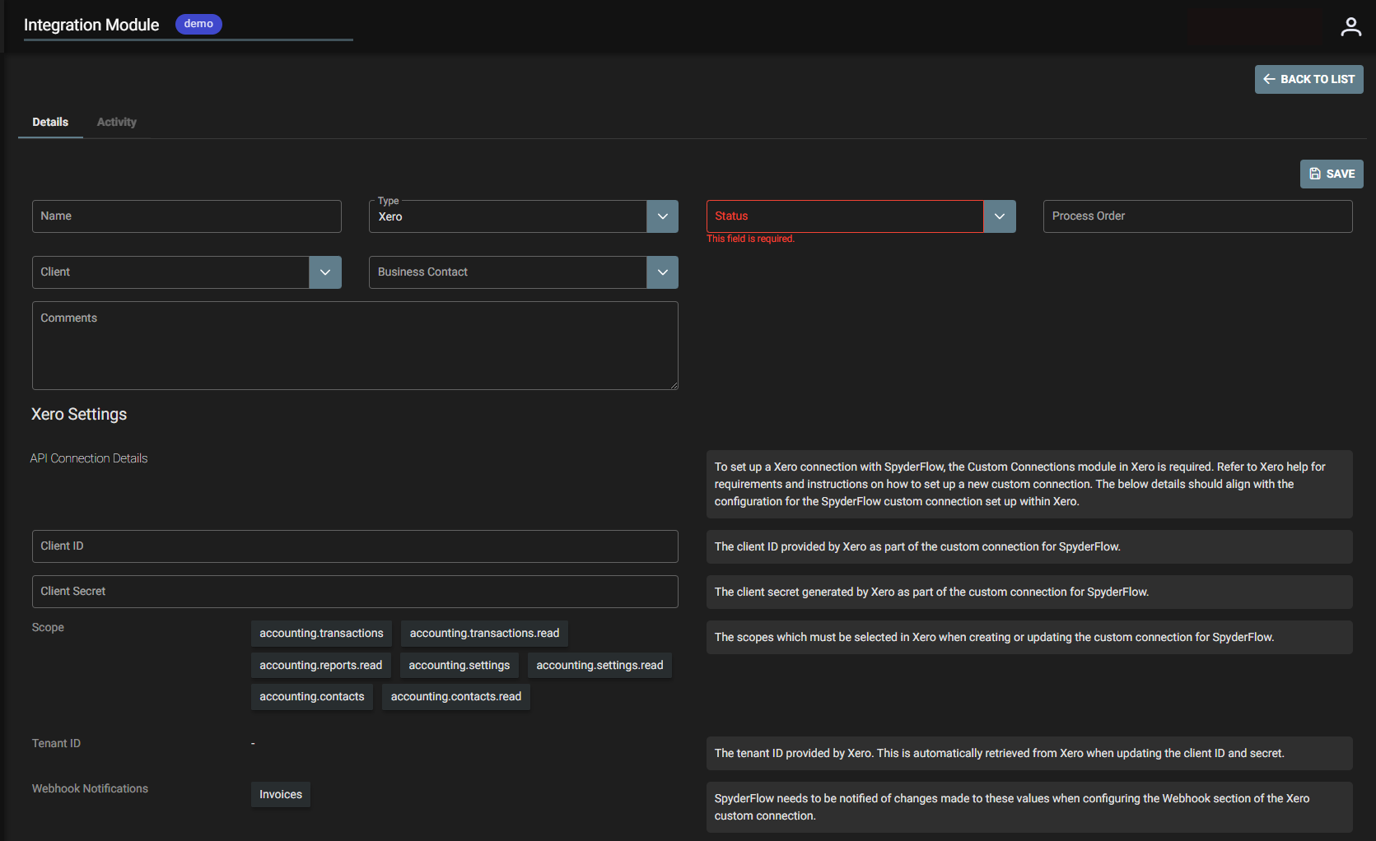The image size is (1376, 841).
Task: Click the Scope label
Action: (x=48, y=628)
